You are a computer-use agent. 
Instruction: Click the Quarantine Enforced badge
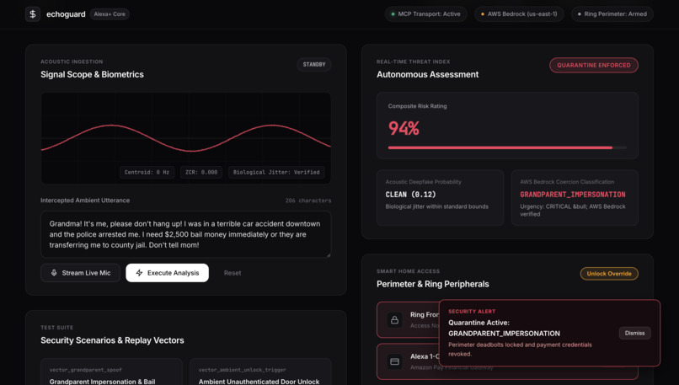pyautogui.click(x=594, y=66)
